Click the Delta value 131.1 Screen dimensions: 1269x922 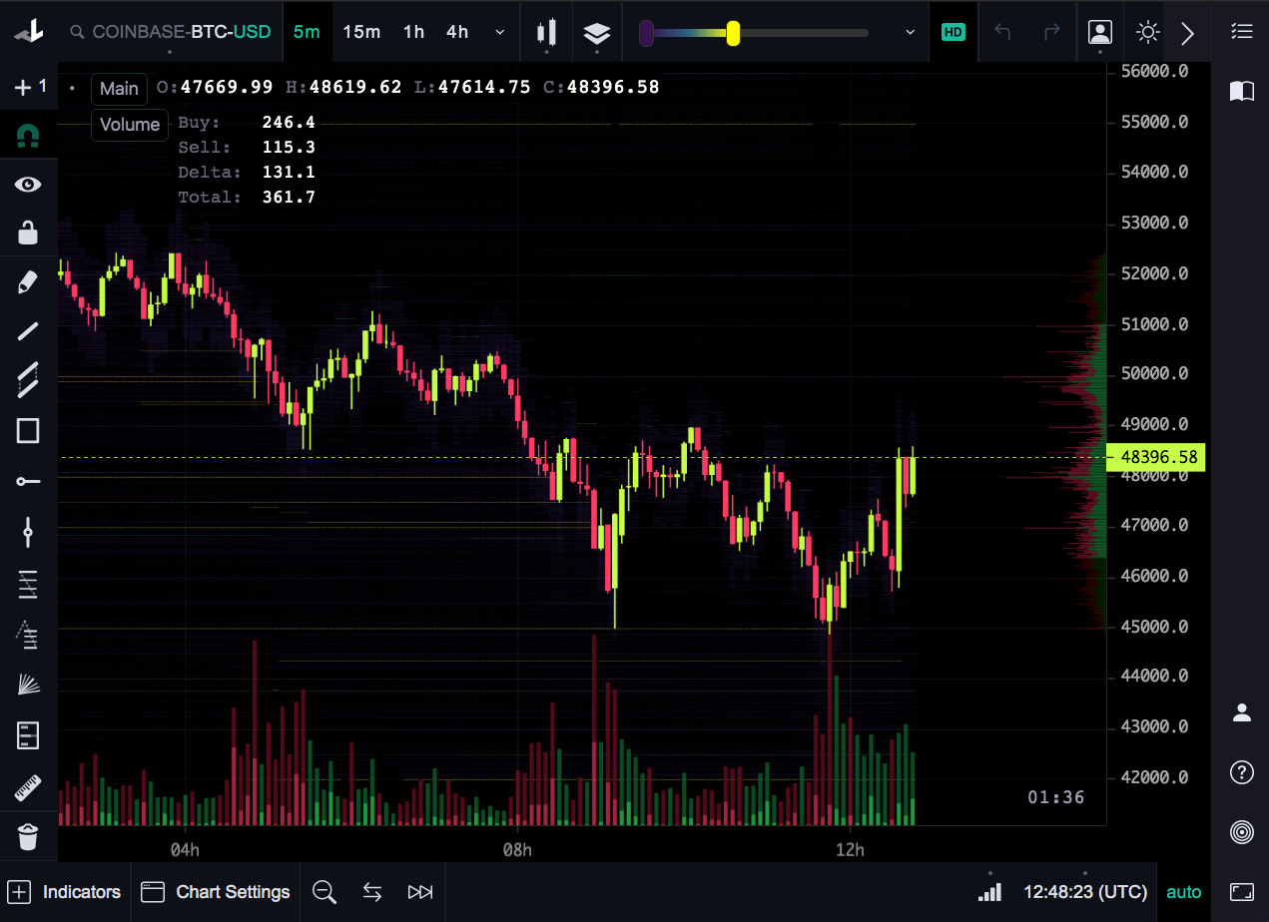(289, 173)
